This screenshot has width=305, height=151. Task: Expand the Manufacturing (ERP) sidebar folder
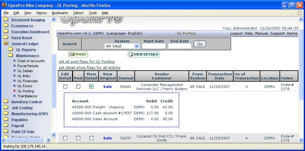click(30, 114)
